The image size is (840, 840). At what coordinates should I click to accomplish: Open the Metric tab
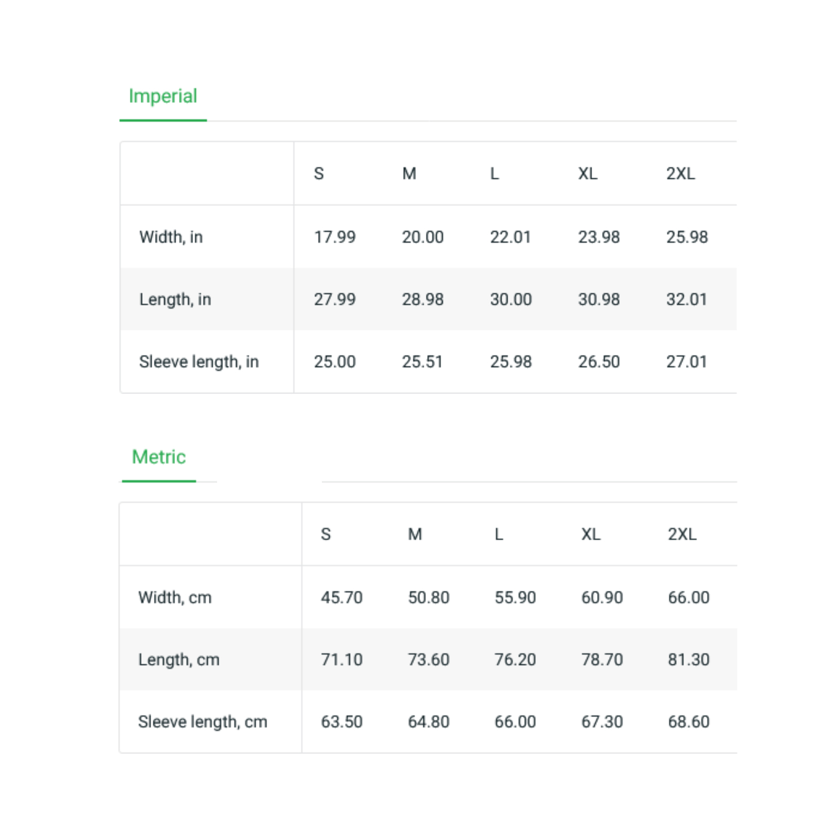pos(159,457)
